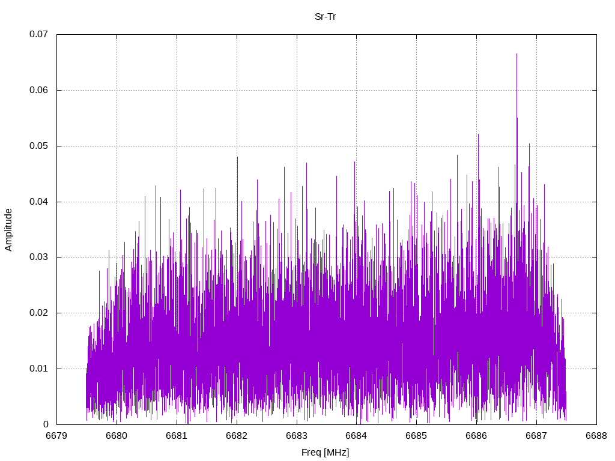Click the x-axis value 6684

[357, 436]
